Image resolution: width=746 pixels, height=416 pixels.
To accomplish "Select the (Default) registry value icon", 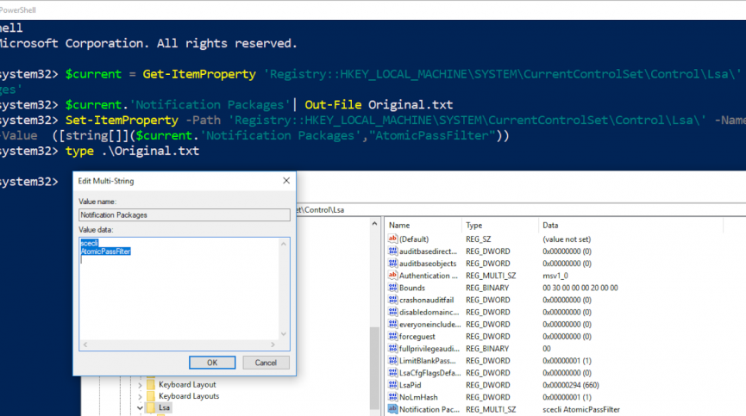I will click(392, 239).
